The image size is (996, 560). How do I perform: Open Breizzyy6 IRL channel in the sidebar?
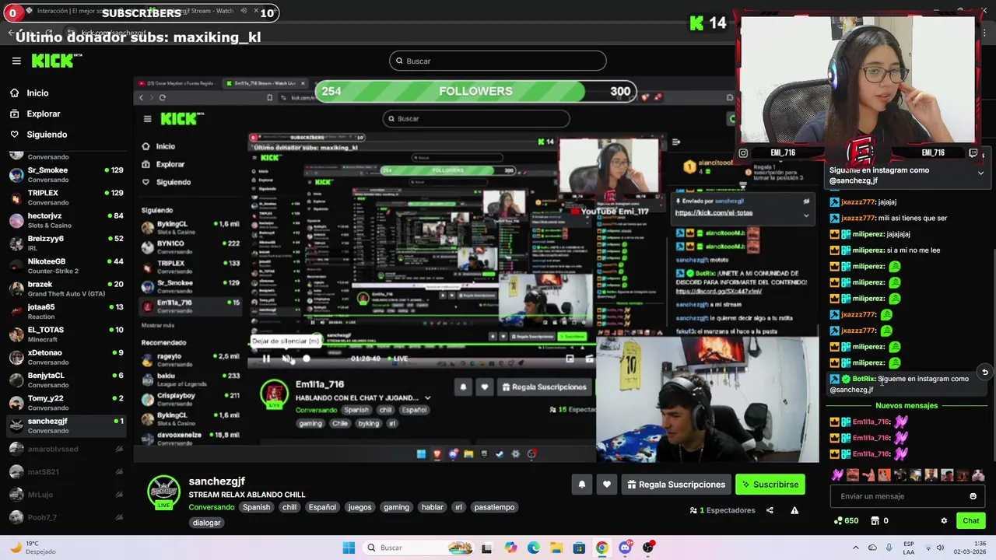tap(66, 243)
